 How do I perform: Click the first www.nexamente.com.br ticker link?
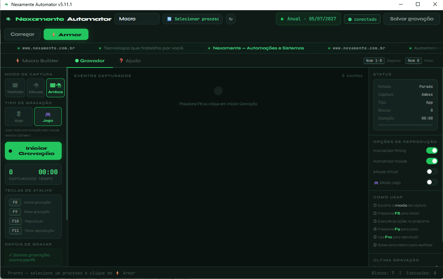click(49, 48)
